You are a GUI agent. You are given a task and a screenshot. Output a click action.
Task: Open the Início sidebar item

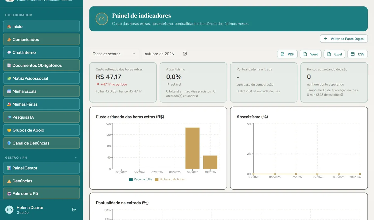point(41,26)
